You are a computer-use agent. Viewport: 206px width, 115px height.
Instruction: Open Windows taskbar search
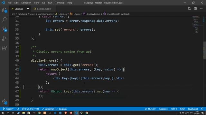click(x=8, y=113)
